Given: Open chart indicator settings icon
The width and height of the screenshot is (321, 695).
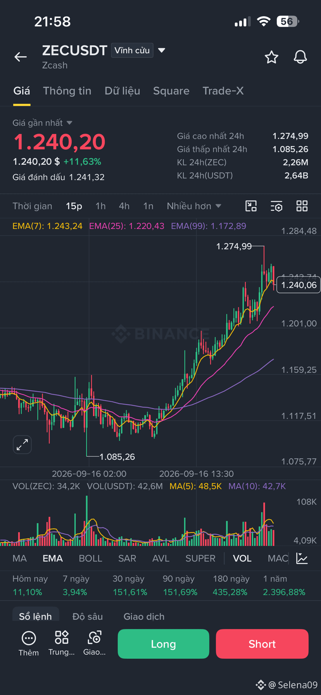Looking at the screenshot, I should click(x=276, y=206).
